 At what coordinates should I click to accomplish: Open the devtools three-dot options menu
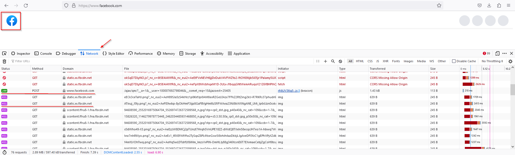coord(505,53)
